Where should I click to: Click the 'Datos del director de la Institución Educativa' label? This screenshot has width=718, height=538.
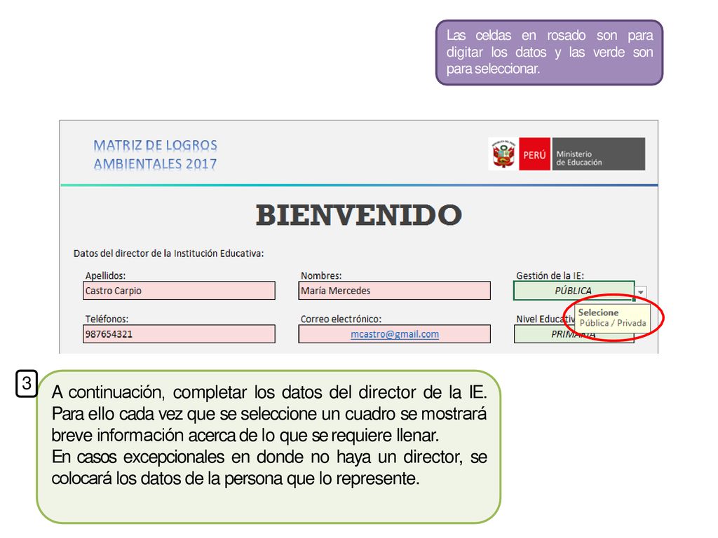pos(168,254)
